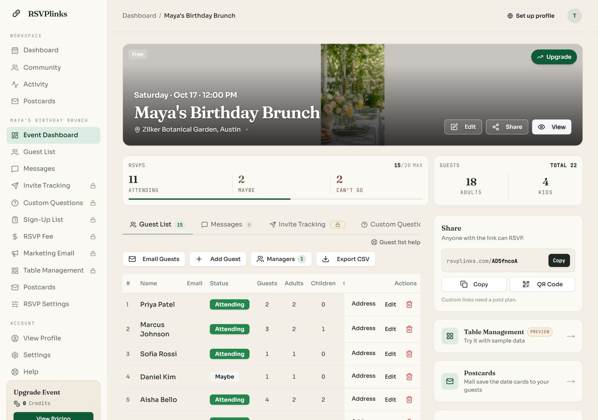
Task: Go to Dashboard breadcrumb link
Action: tap(139, 16)
